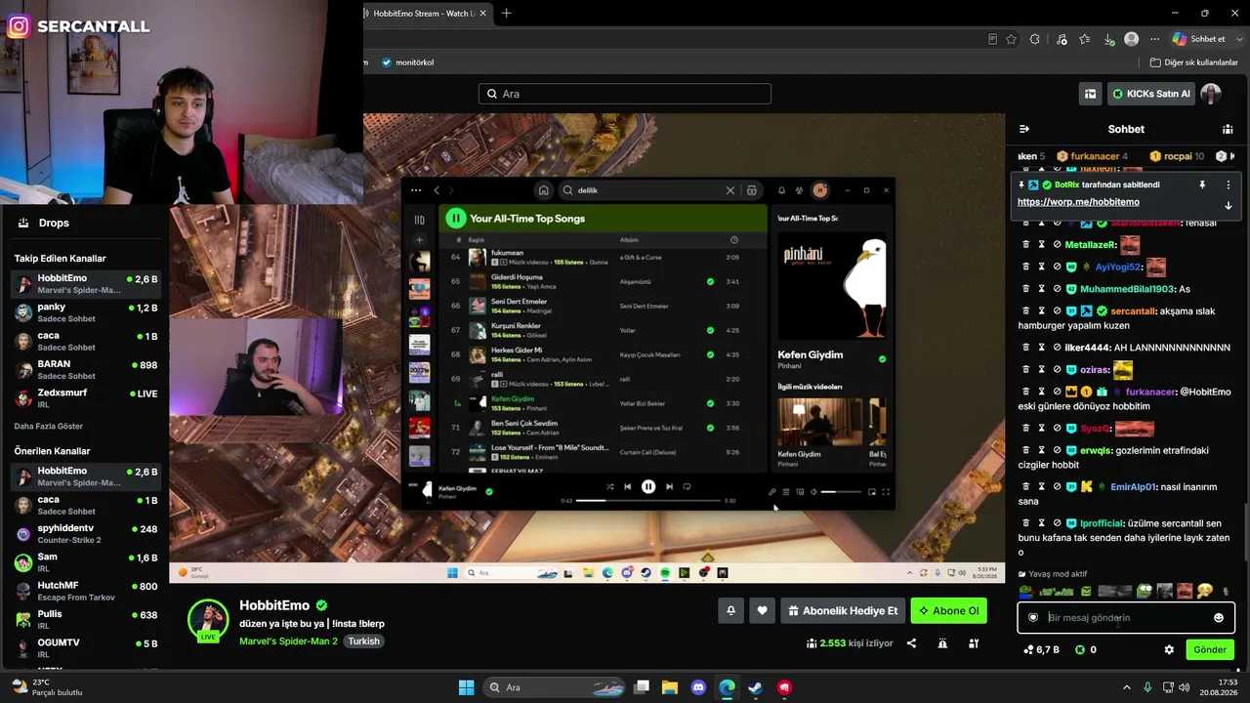Show chat viewers list icon

point(1228,129)
